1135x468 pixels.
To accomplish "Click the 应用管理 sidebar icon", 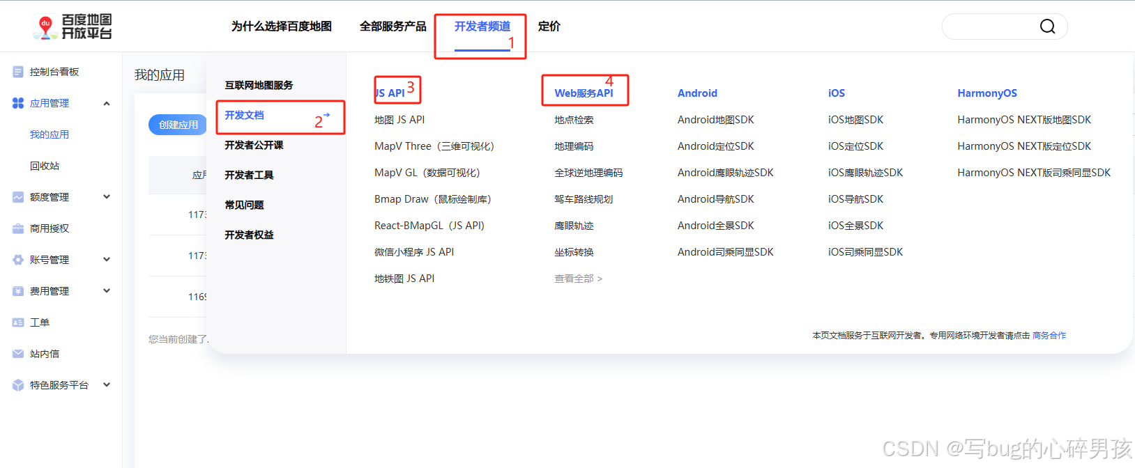I will point(18,103).
